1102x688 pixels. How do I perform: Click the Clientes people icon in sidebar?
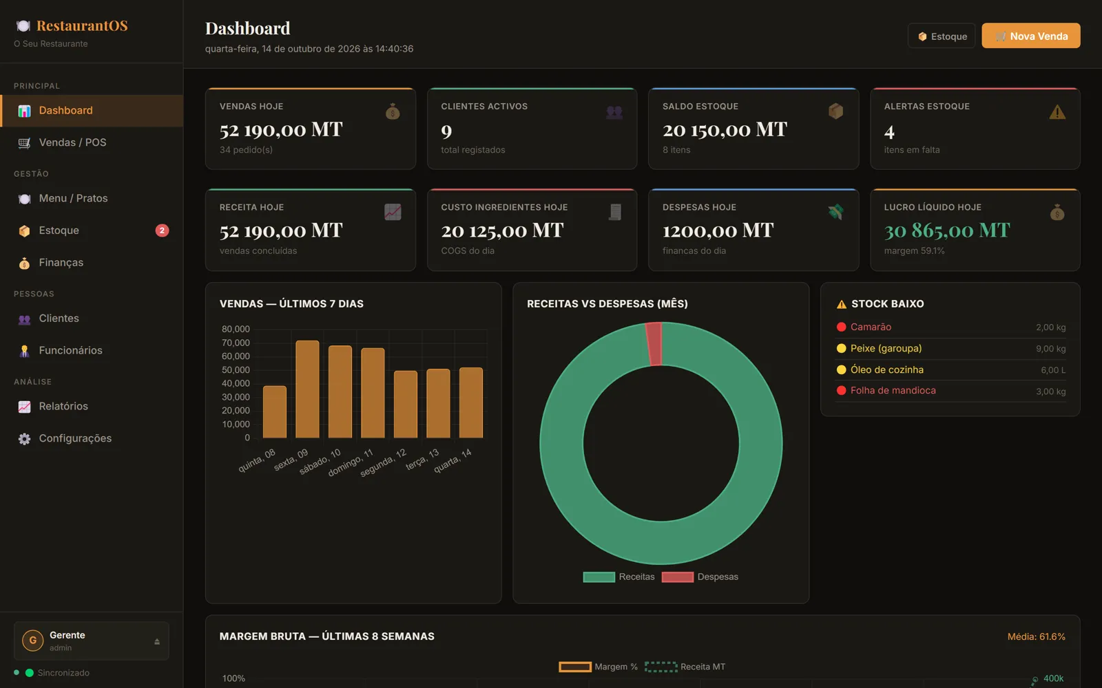click(x=24, y=319)
